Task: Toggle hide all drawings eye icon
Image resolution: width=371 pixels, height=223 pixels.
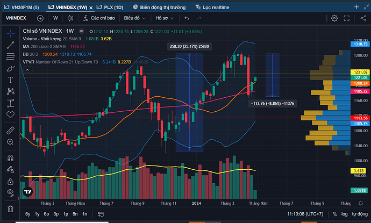Action: point(10,192)
